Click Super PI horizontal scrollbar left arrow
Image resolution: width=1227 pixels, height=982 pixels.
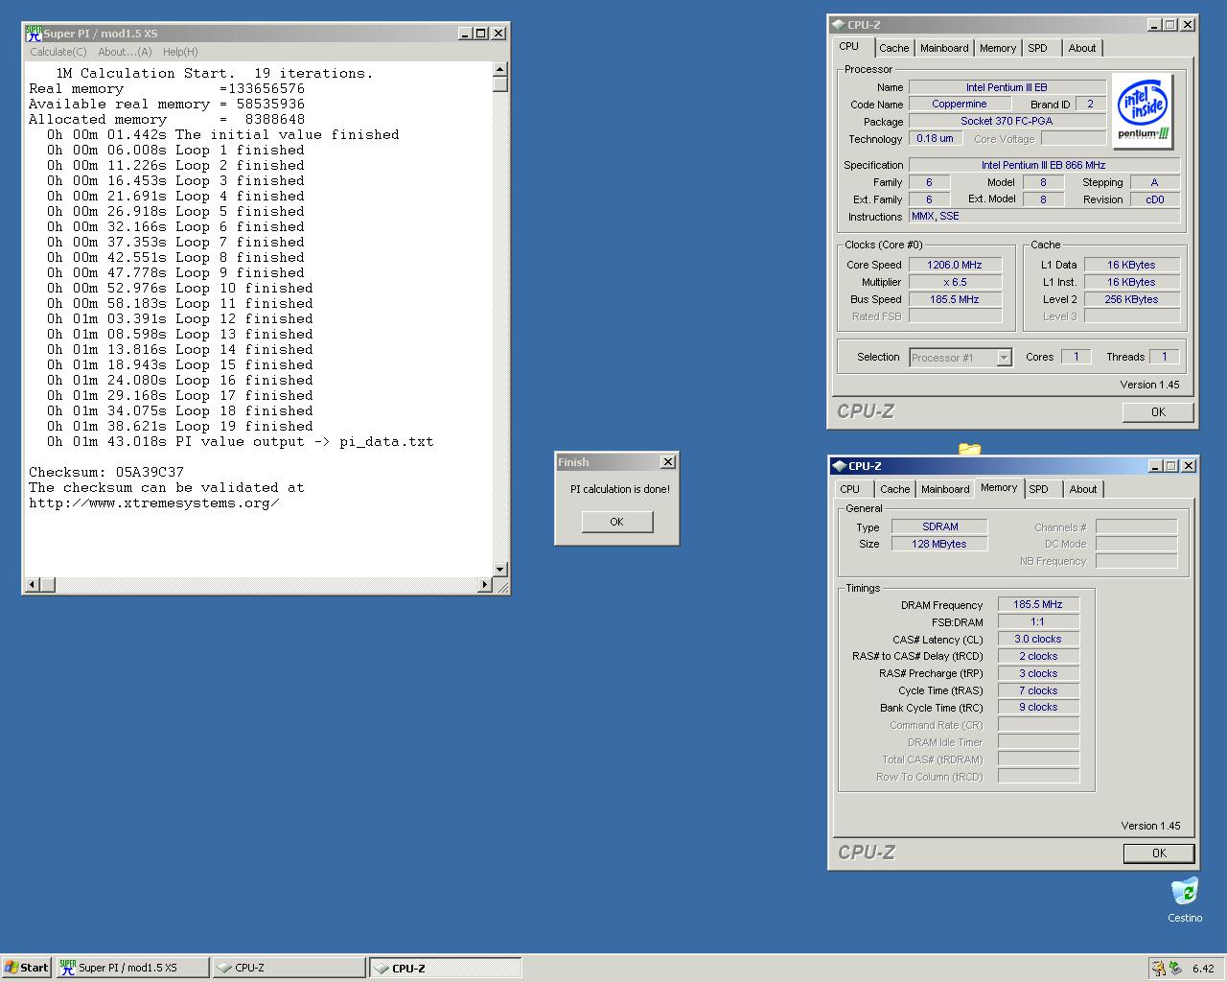pyautogui.click(x=32, y=584)
